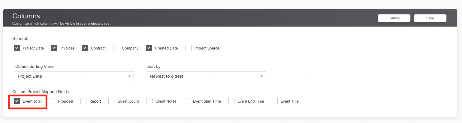Image resolution: width=462 pixels, height=123 pixels.
Task: Uncheck the Created Date checkbox
Action: (149, 48)
